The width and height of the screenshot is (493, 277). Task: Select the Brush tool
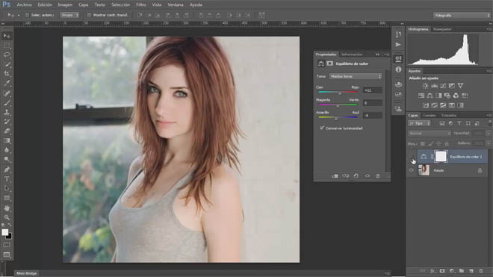click(7, 103)
